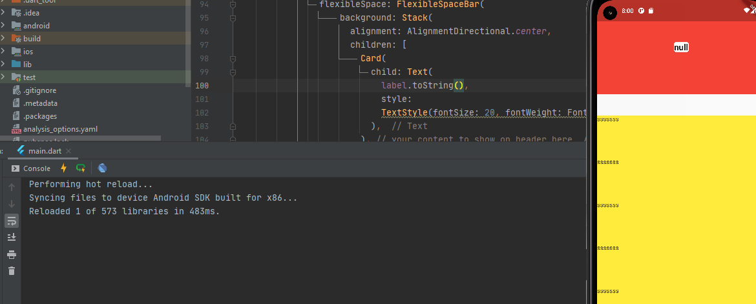Screen dimensions: 756x304
Task: Open Dart DevTools from the console toolbar
Action: [102, 168]
